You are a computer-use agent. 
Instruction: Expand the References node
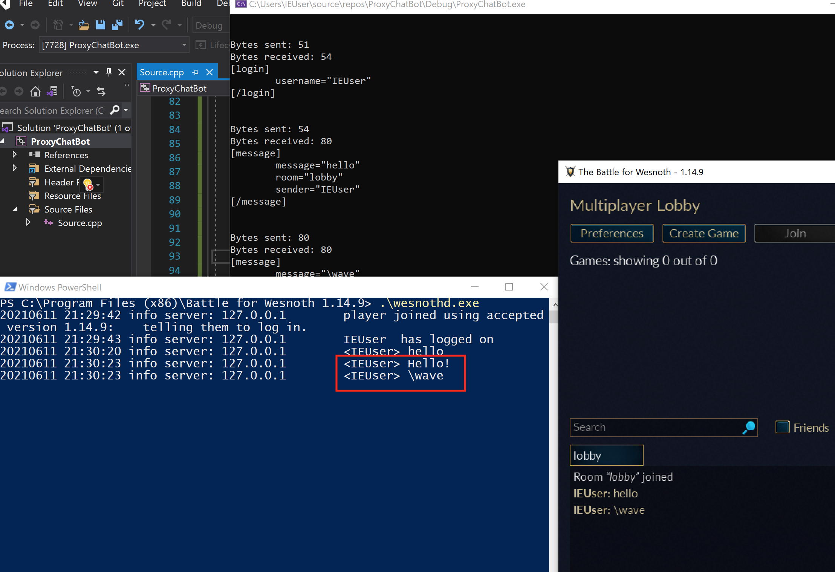click(x=14, y=154)
